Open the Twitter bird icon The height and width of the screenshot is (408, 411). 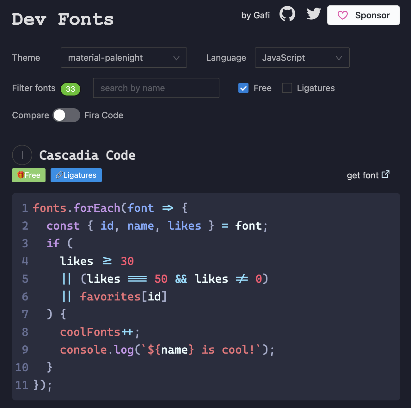click(314, 14)
